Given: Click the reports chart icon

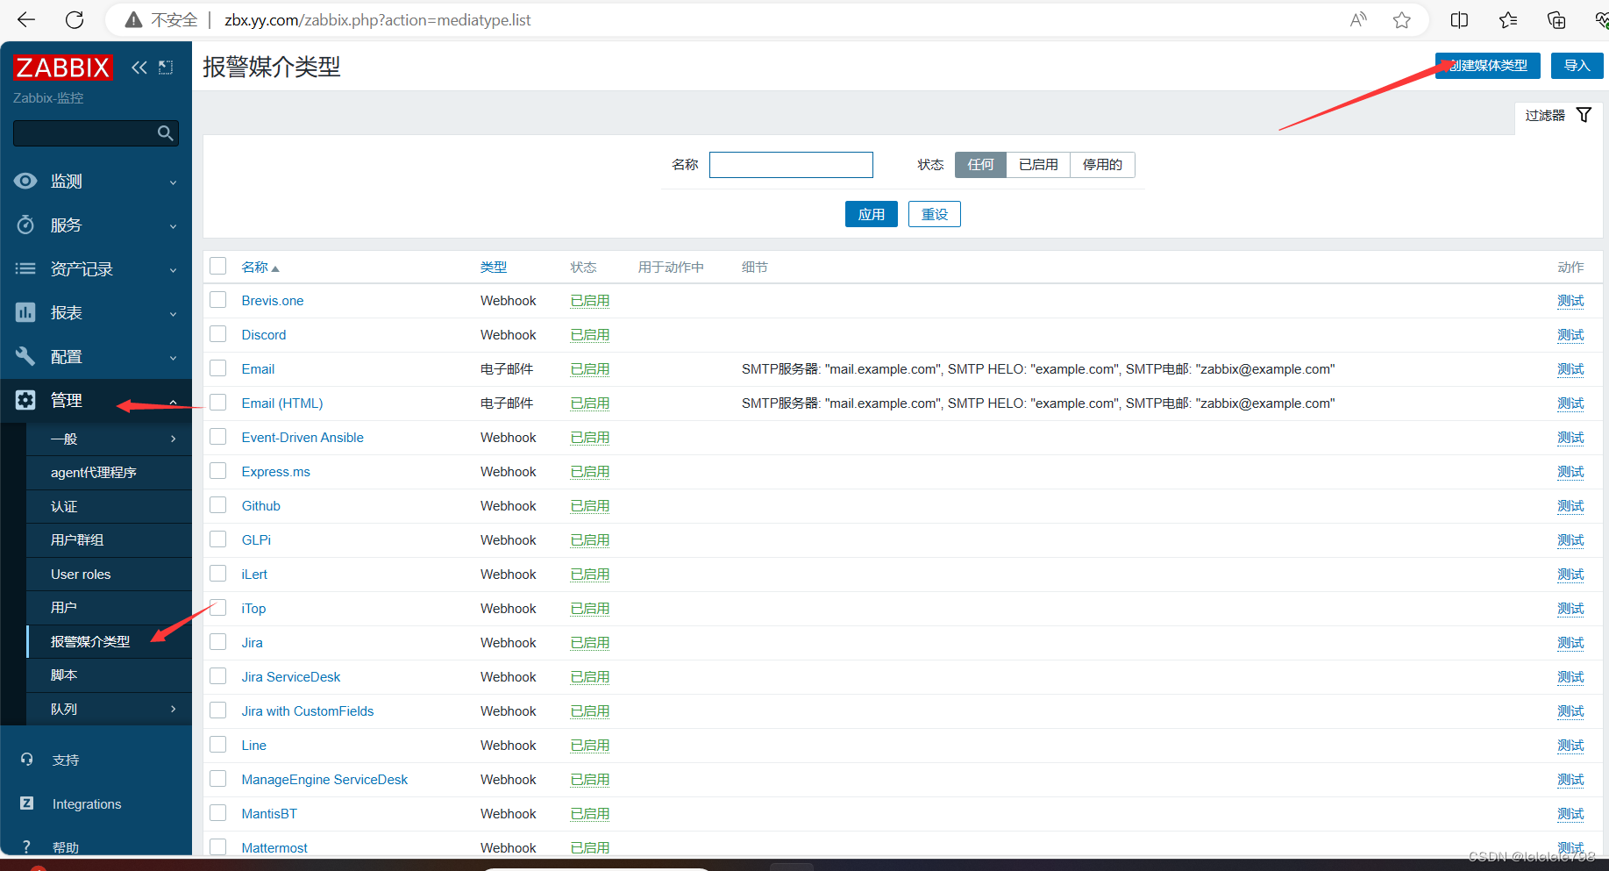Looking at the screenshot, I should pos(25,312).
